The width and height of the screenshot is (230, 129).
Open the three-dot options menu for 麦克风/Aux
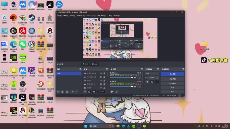[139, 78]
